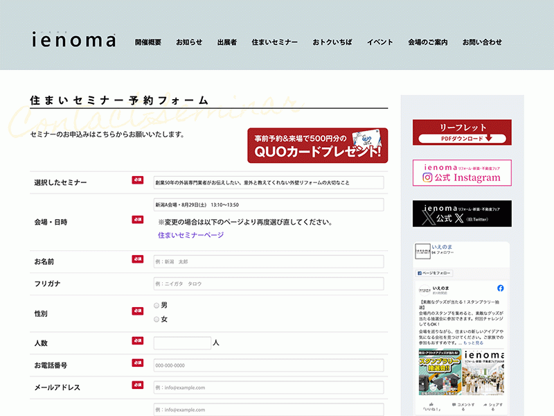Expand post text with もっと見る
Screen dimensions: 554x416
[x=473, y=343]
